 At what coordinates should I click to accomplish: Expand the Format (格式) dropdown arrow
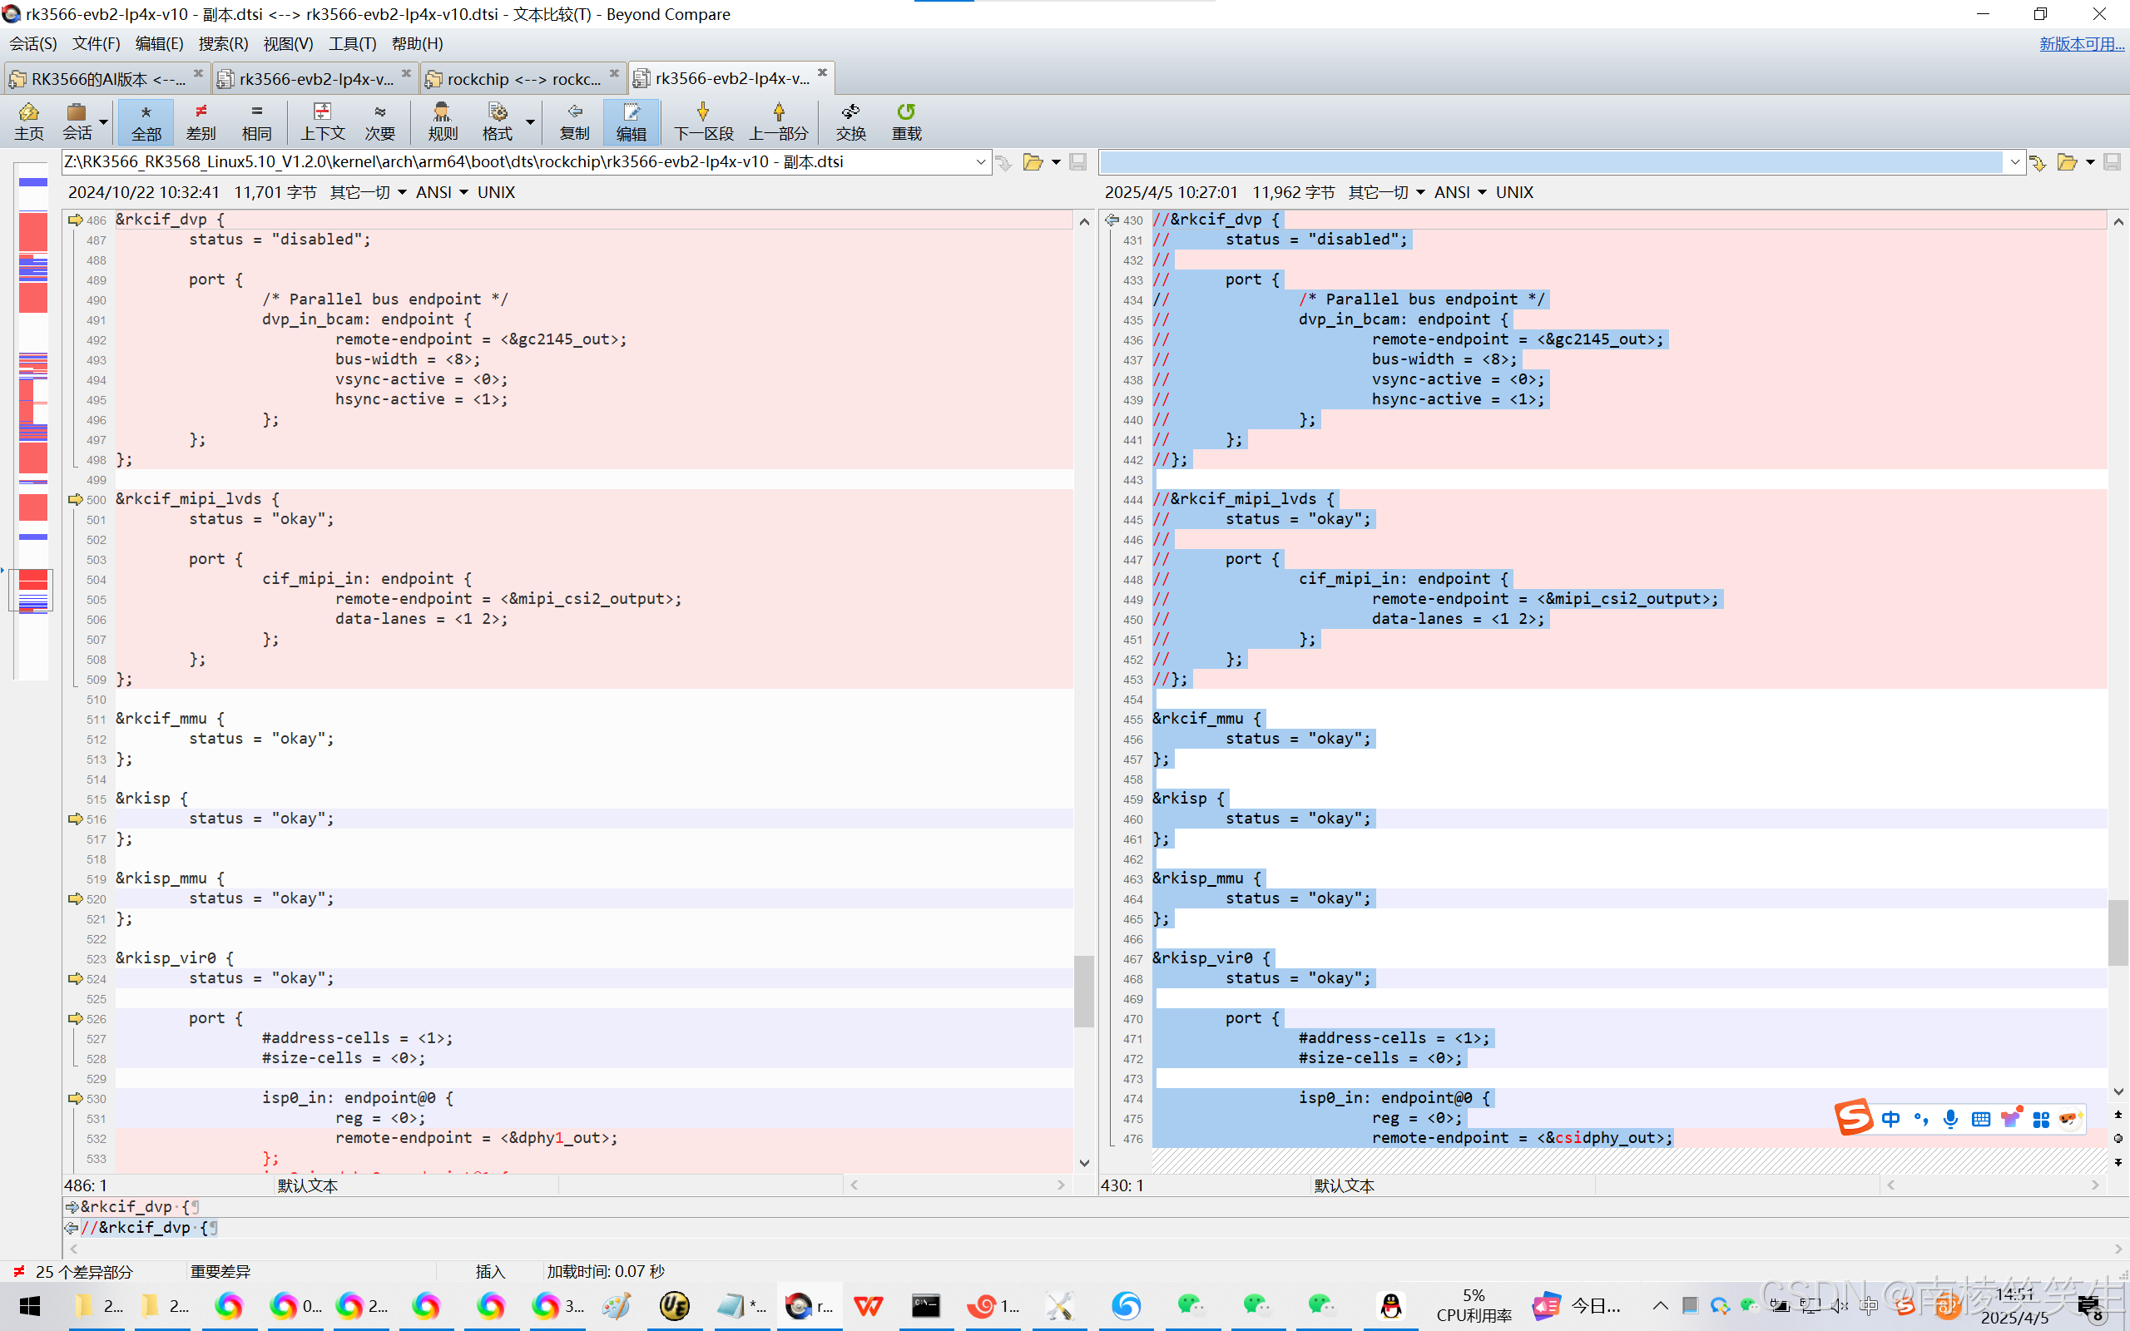530,121
